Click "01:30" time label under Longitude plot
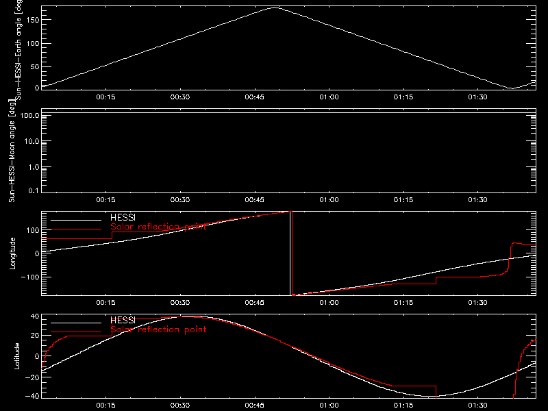 click(477, 303)
